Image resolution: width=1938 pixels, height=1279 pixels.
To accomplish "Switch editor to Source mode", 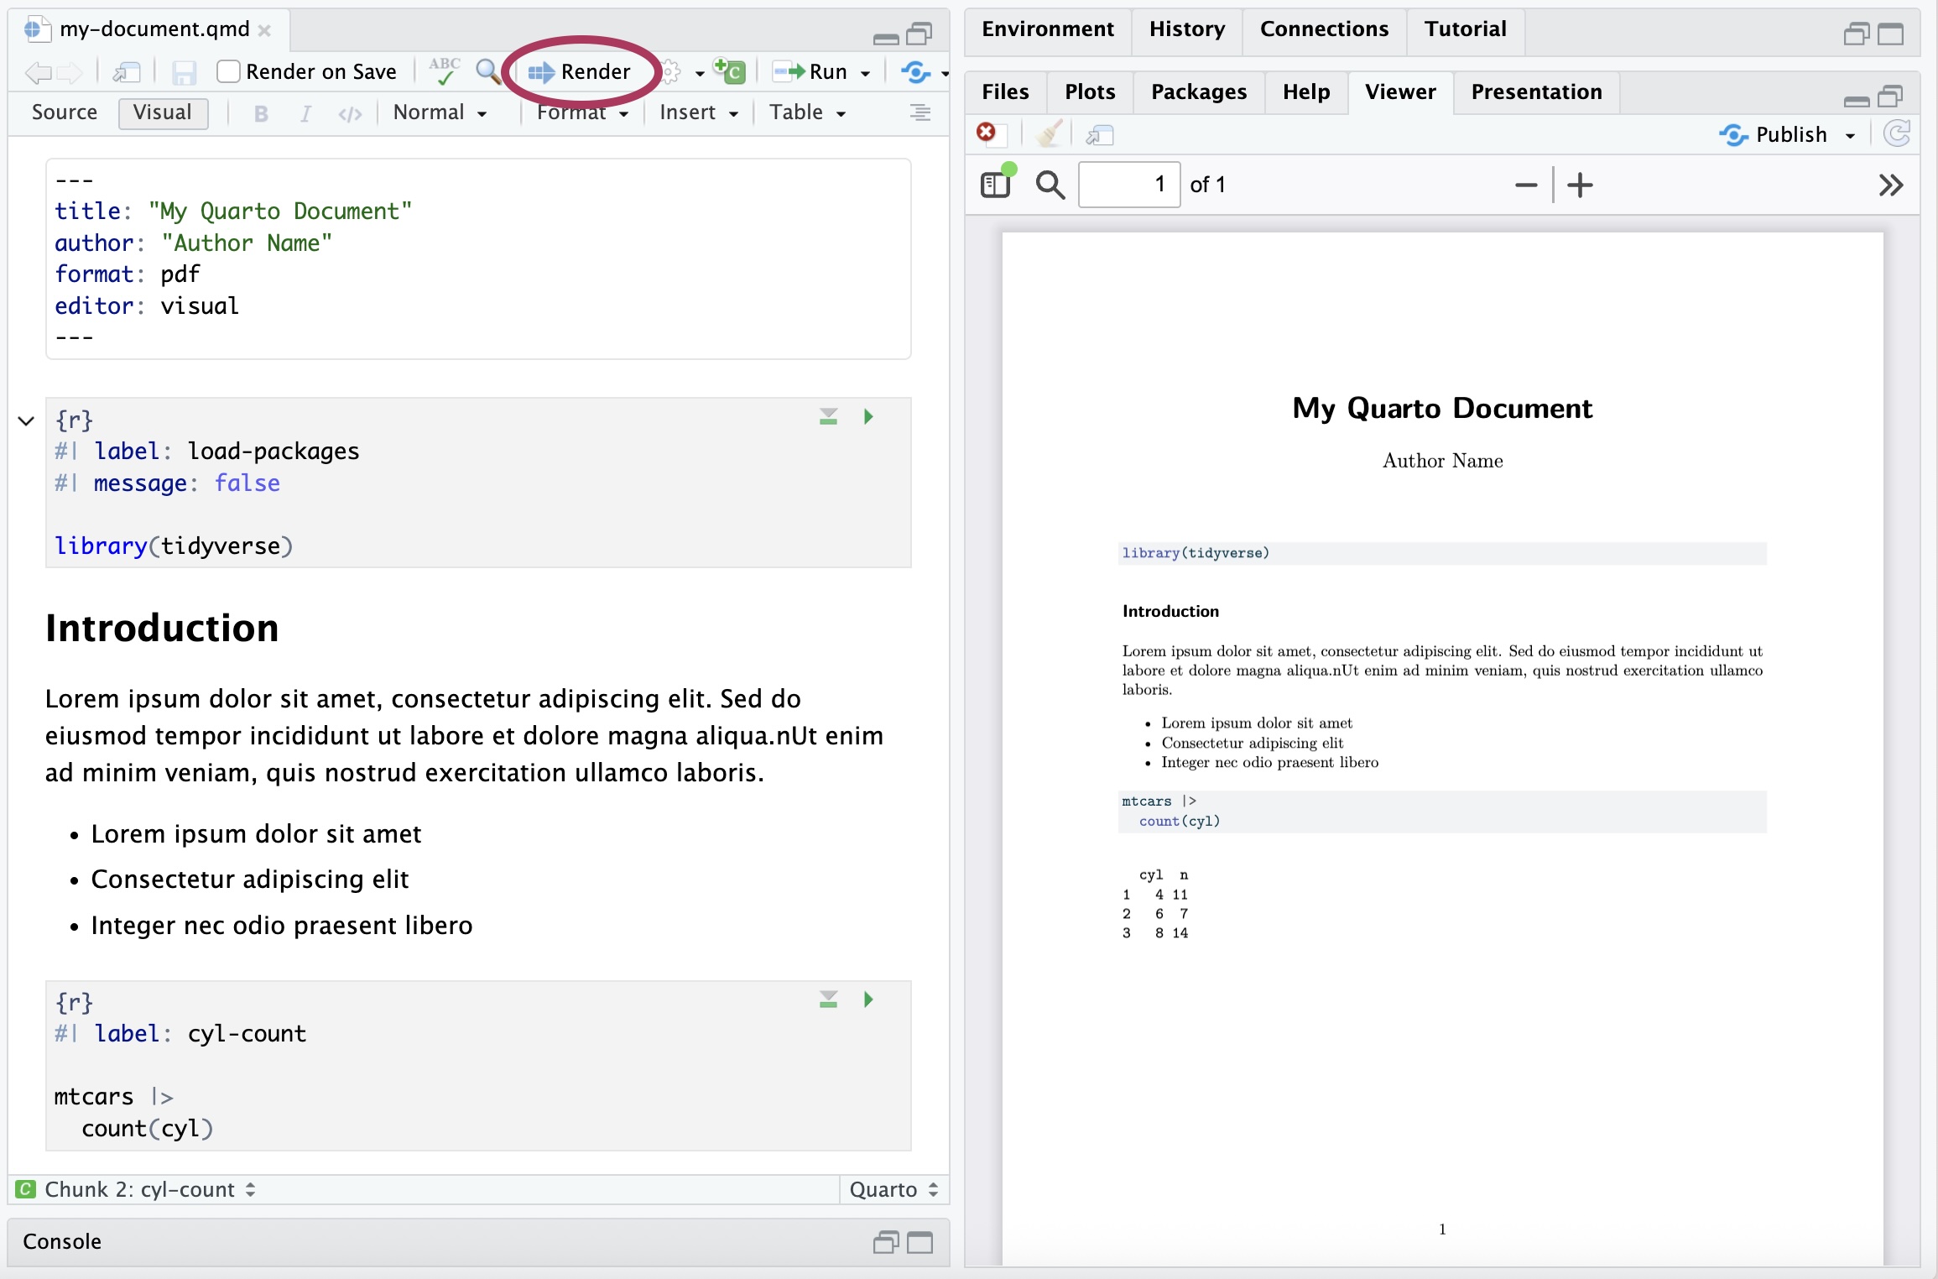I will click(64, 112).
